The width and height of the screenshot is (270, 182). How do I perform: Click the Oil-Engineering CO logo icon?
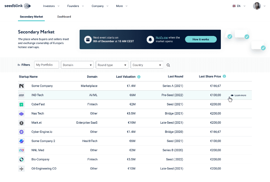[21, 168]
